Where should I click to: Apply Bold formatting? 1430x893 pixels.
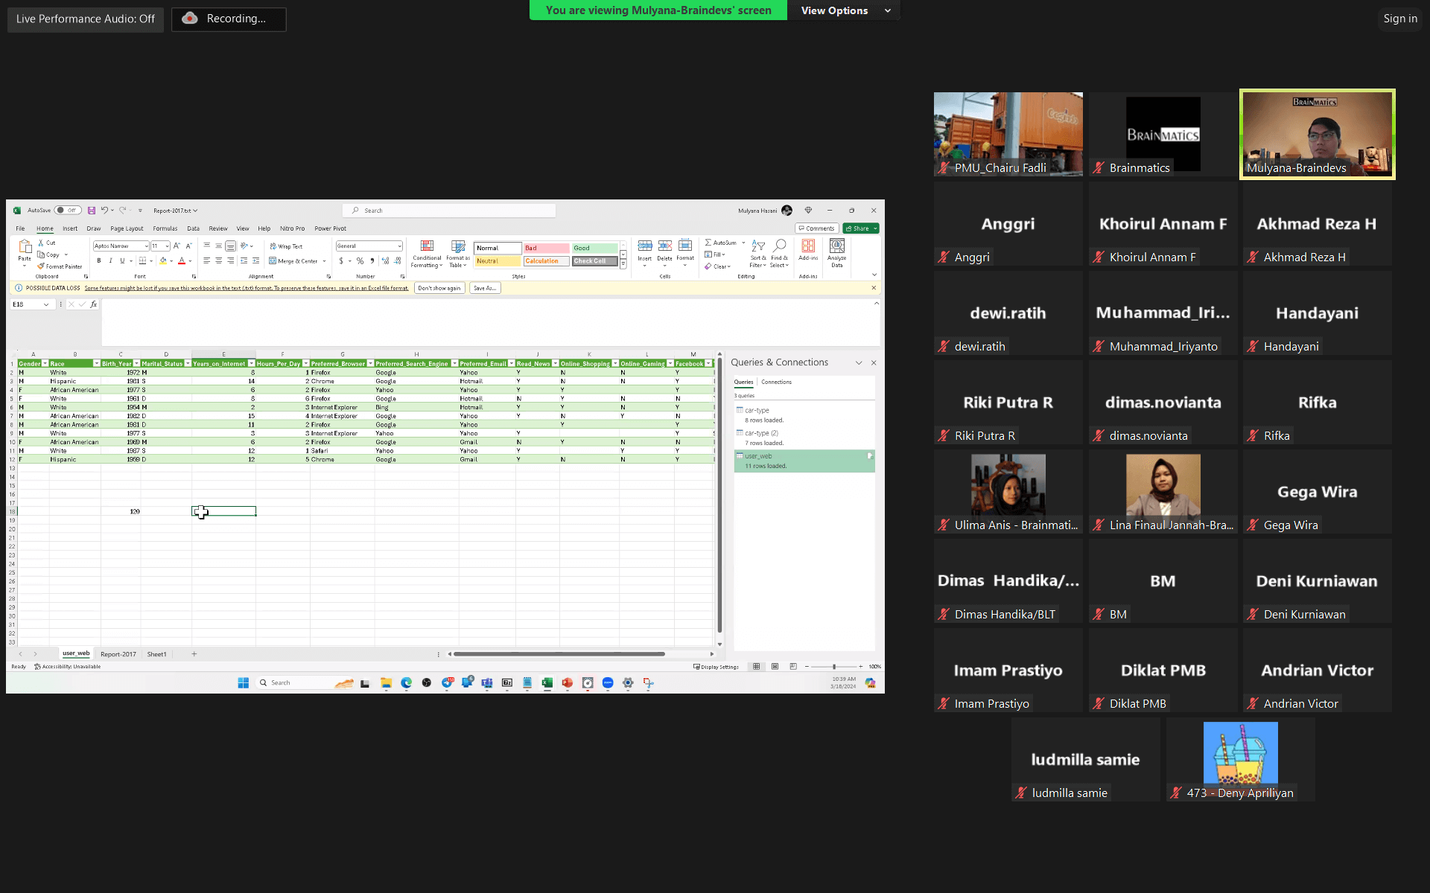98,260
